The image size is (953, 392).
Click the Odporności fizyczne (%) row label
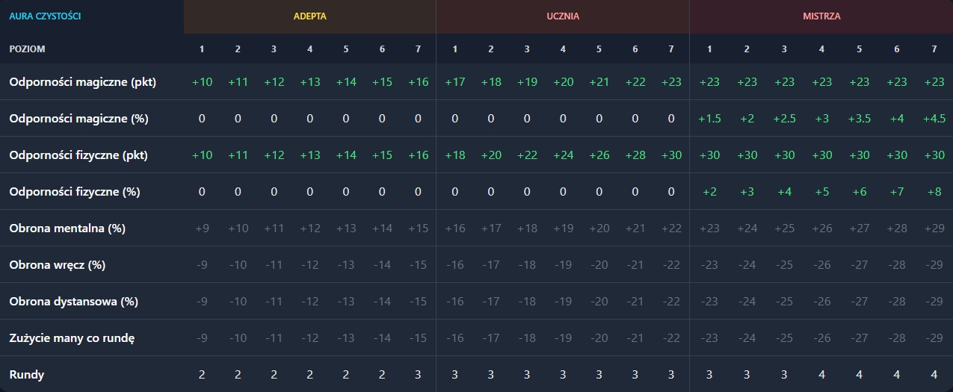(75, 192)
